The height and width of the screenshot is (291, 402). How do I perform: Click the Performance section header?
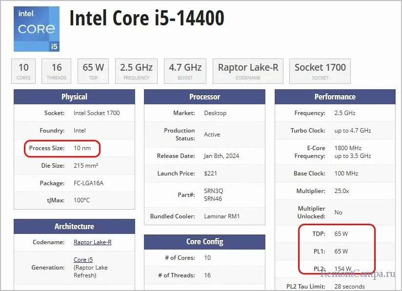(x=335, y=97)
